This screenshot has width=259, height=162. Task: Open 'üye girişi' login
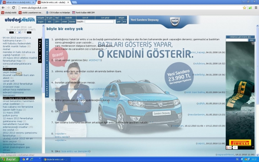click(x=105, y=18)
